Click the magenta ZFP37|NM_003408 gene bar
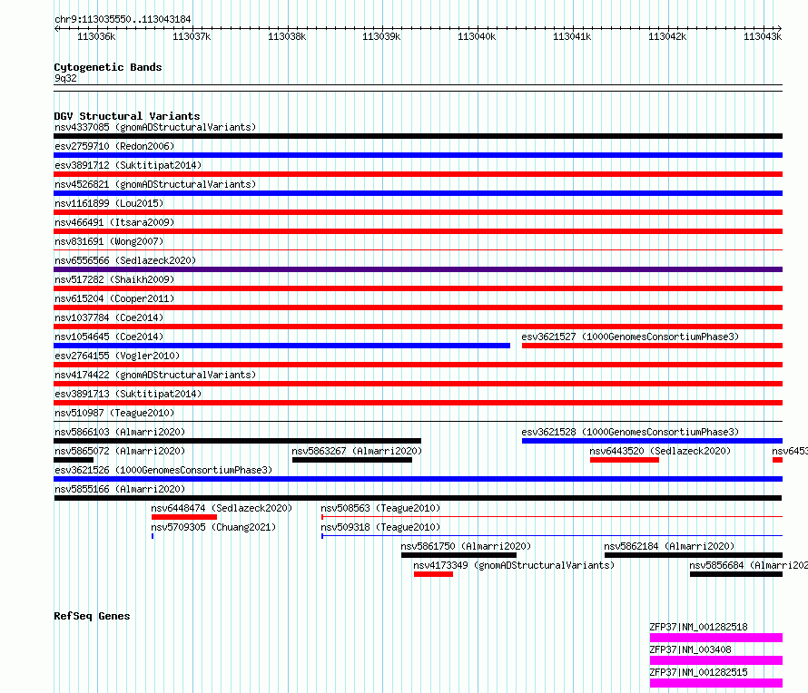The width and height of the screenshot is (808, 693). pyautogui.click(x=716, y=660)
